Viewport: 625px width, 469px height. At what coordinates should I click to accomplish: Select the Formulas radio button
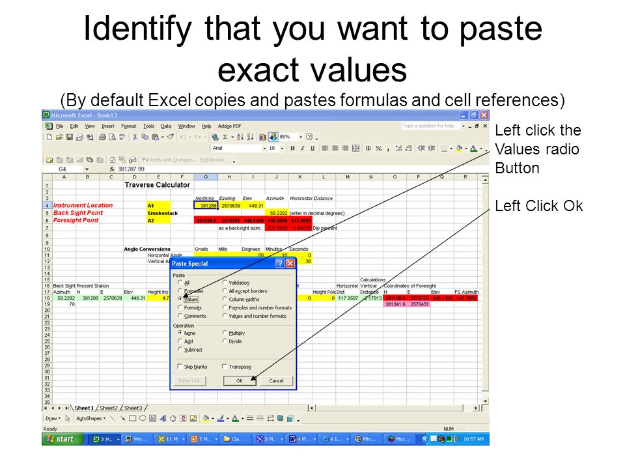click(180, 291)
